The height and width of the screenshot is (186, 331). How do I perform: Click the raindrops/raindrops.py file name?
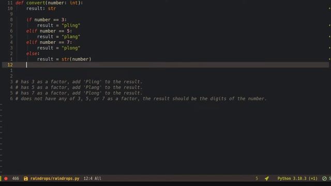(55, 179)
